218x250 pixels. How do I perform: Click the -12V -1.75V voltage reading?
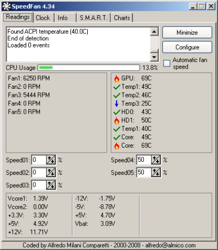(x=95, y=198)
